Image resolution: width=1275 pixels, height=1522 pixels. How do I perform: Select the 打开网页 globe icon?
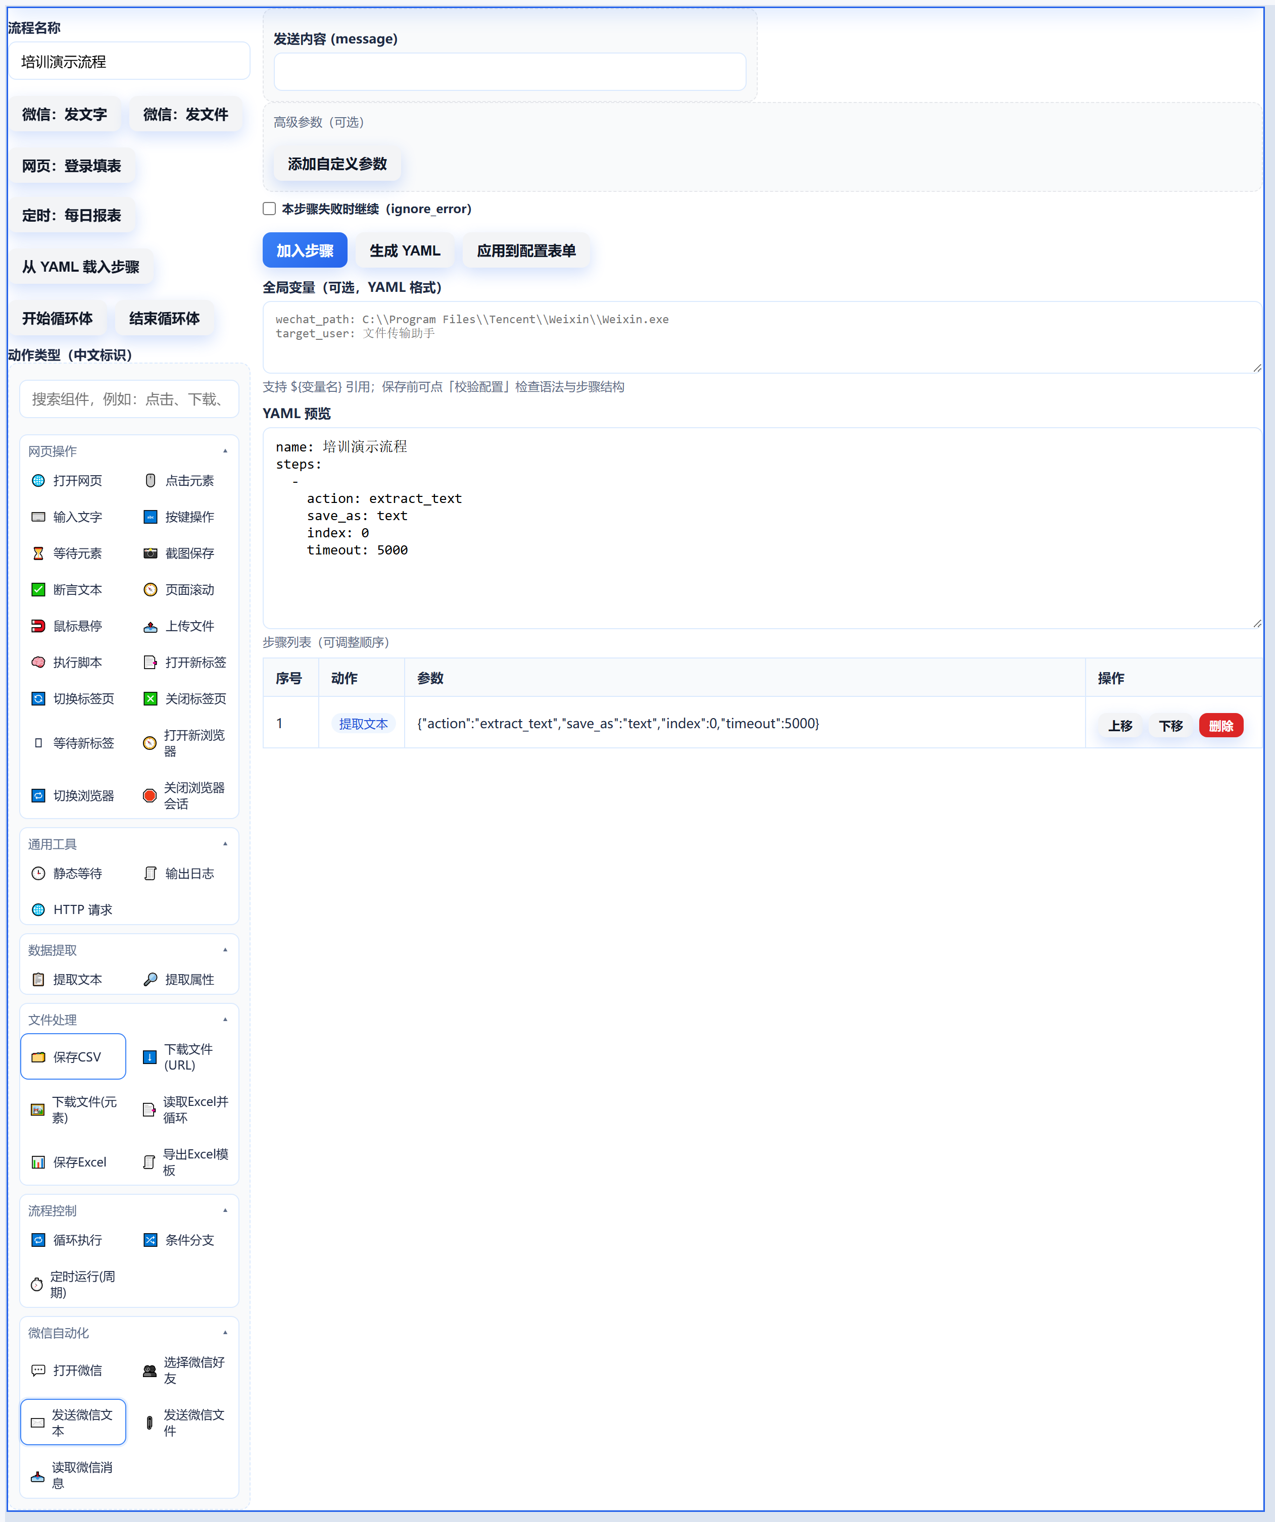point(38,481)
